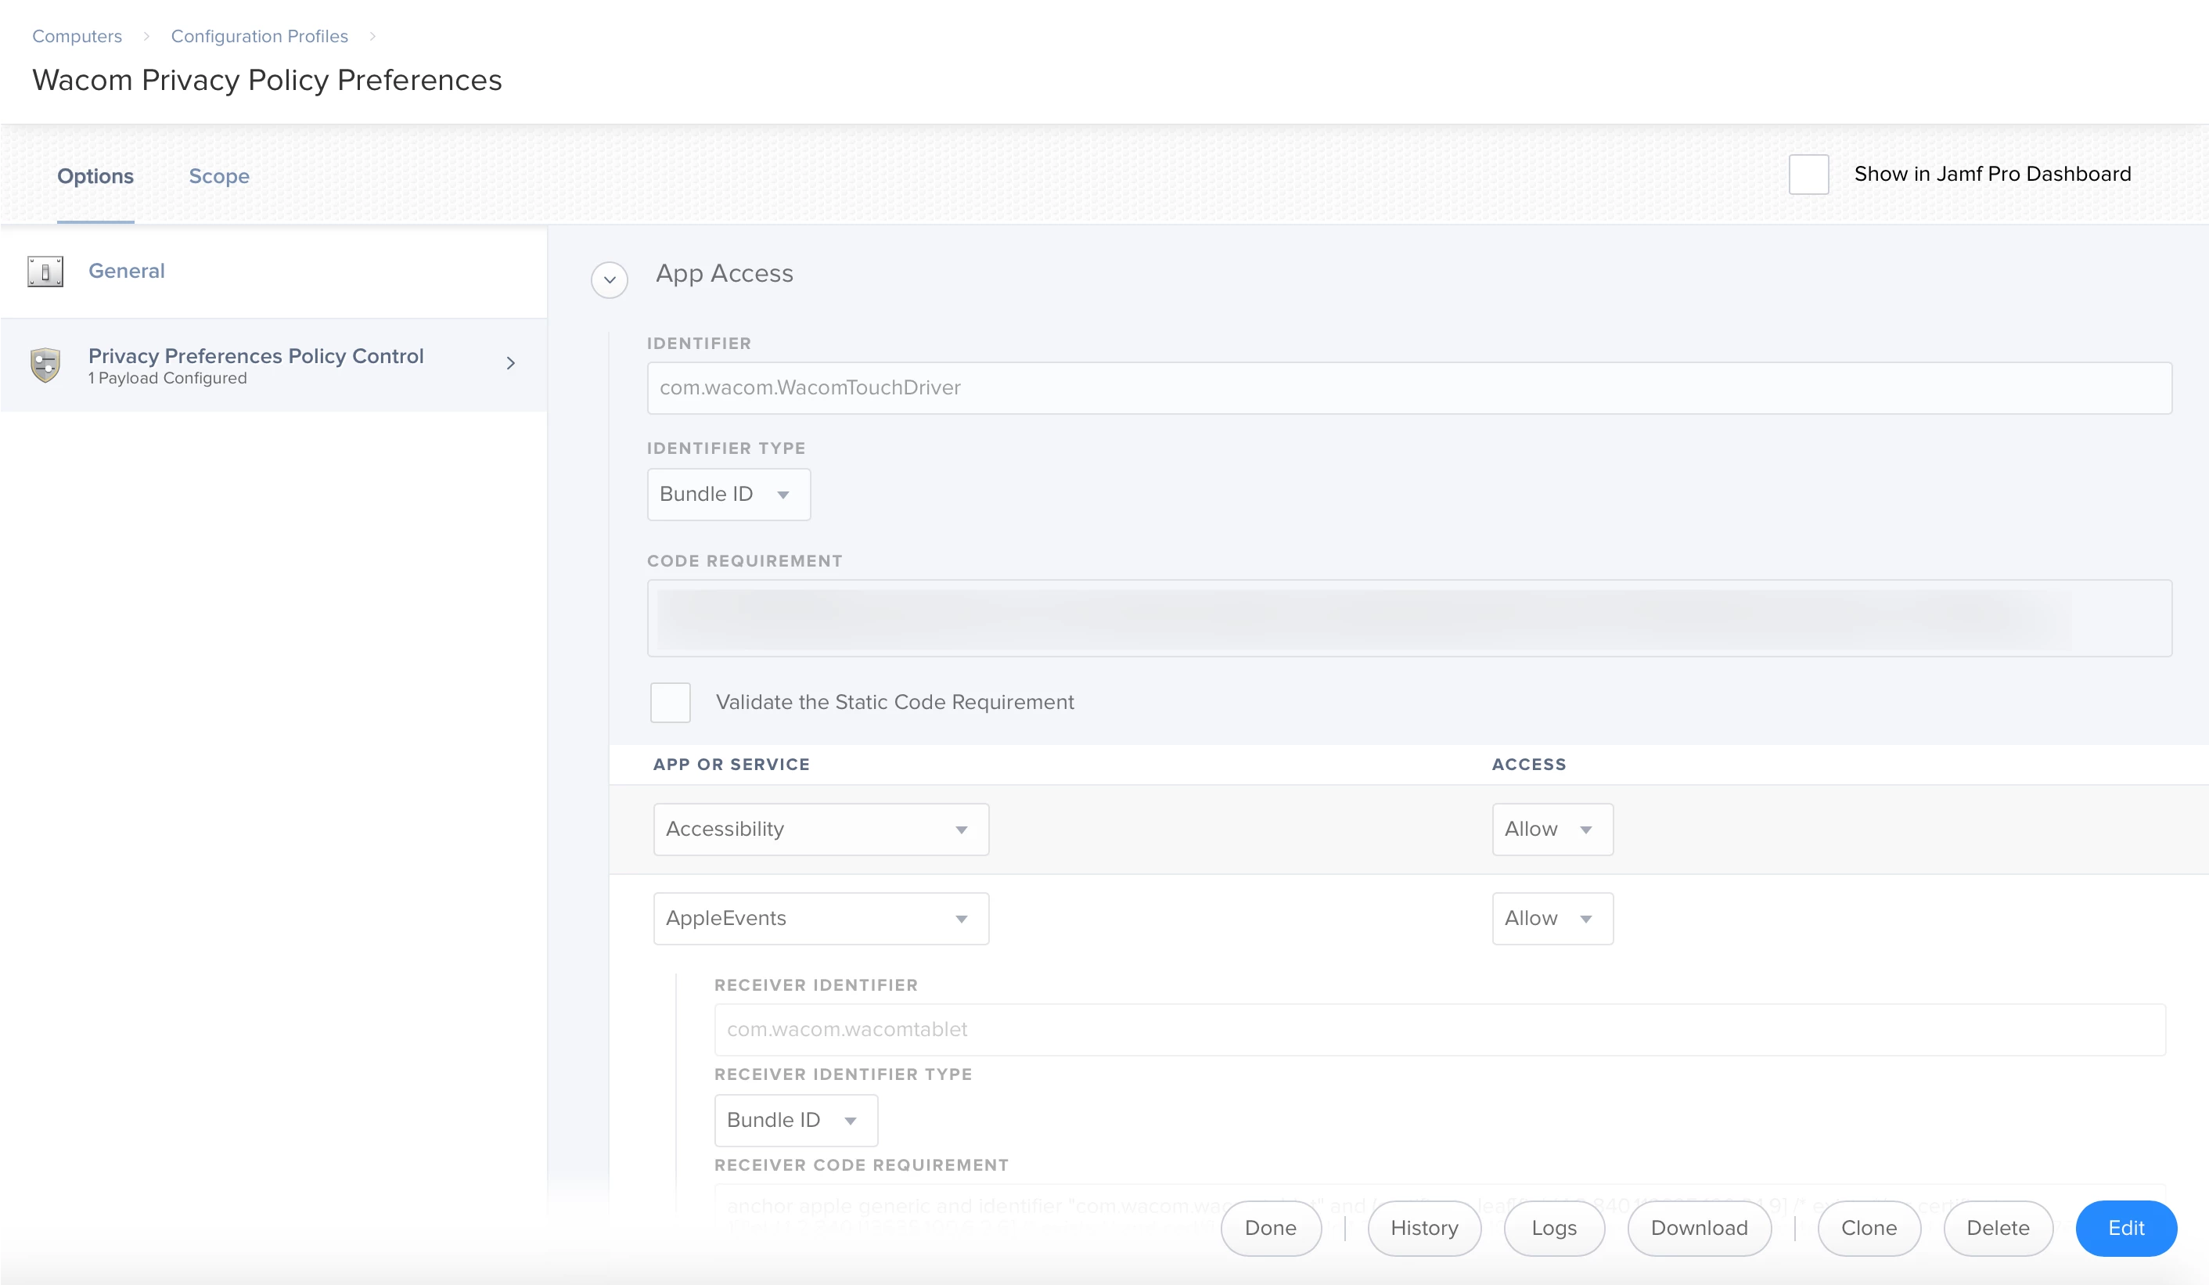Toggle Validate the Static Code Requirement

(x=671, y=702)
